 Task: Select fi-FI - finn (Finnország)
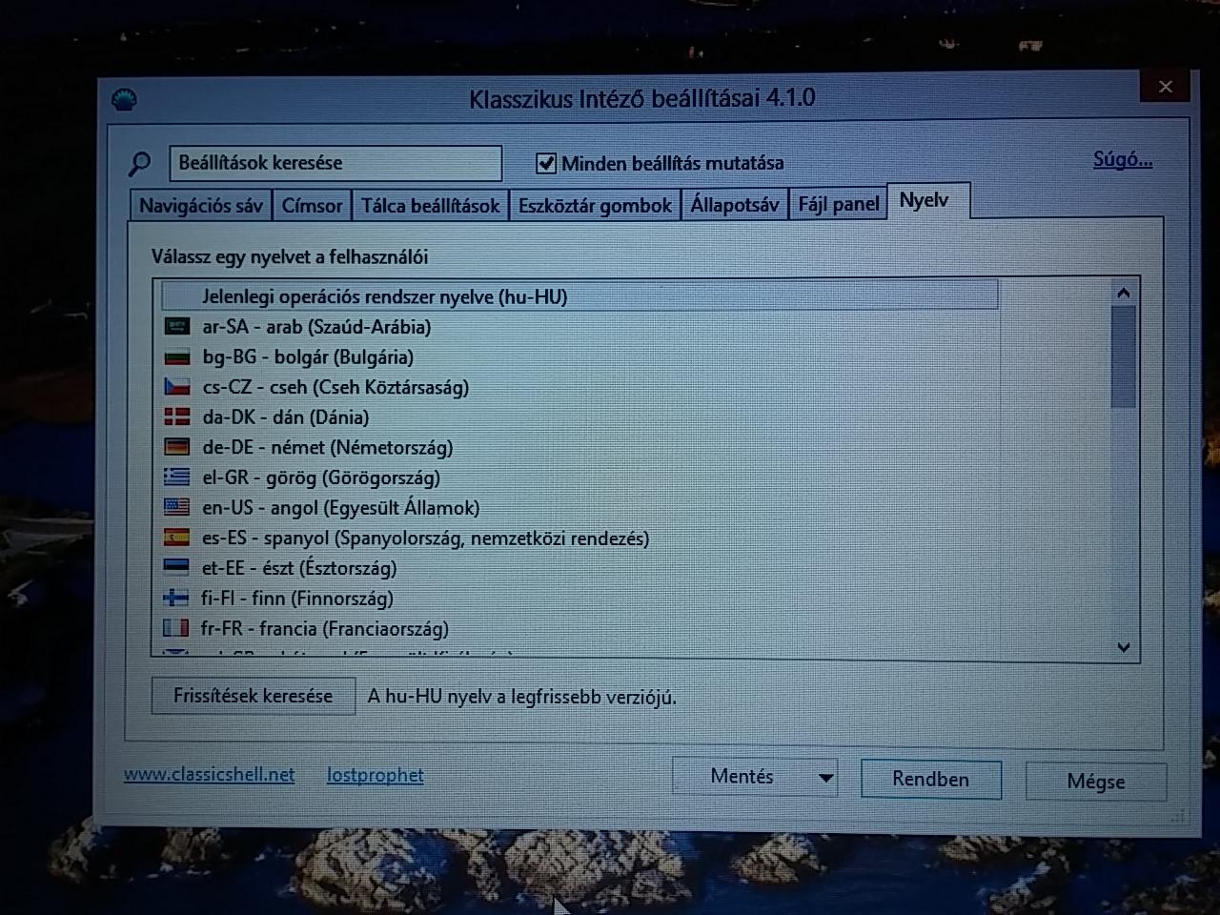click(579, 598)
